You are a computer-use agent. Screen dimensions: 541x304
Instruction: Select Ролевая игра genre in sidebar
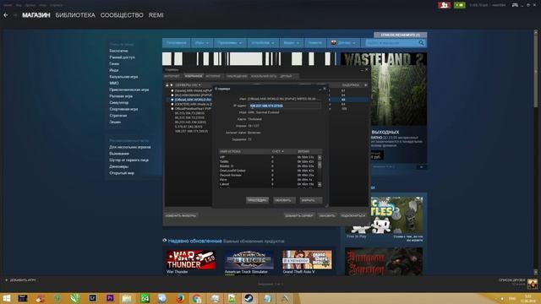121,96
